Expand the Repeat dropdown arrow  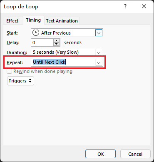click(99, 62)
